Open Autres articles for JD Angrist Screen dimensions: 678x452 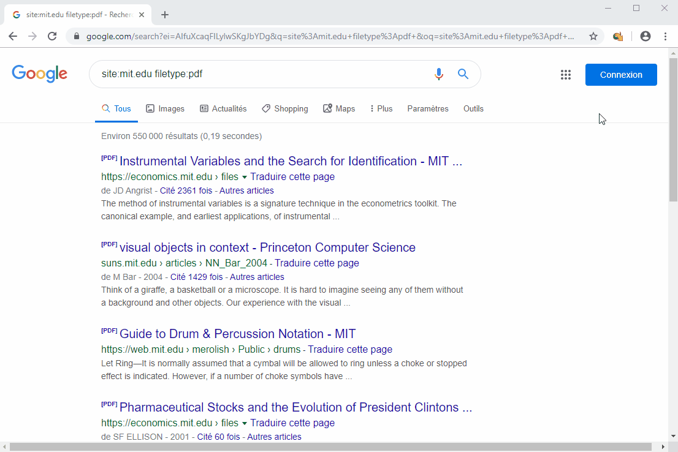[x=246, y=190]
